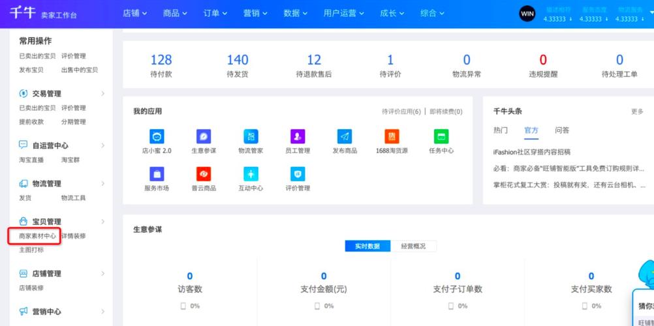Image resolution: width=654 pixels, height=326 pixels.
Task: Expand the 店铺管理 section chevron
Action: coord(103,273)
